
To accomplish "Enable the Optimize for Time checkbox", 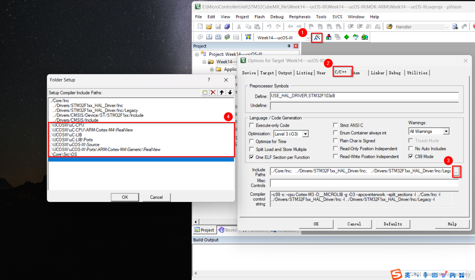I will pyautogui.click(x=252, y=141).
